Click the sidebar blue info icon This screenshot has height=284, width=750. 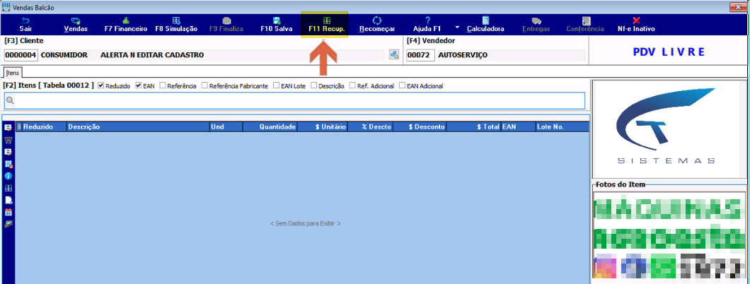8,176
